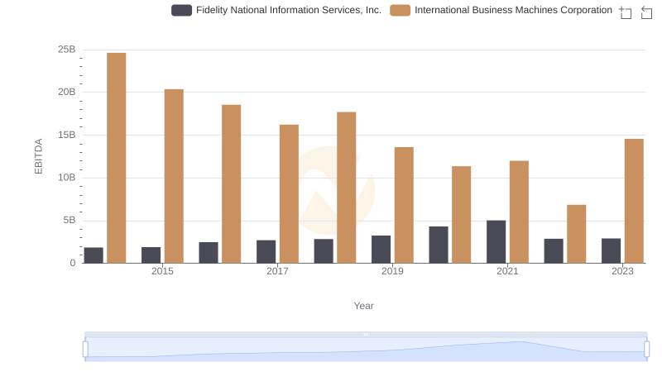Viewport: 662px width, 381px height.
Task: Click the 2015 x-axis label
Action: 162,271
